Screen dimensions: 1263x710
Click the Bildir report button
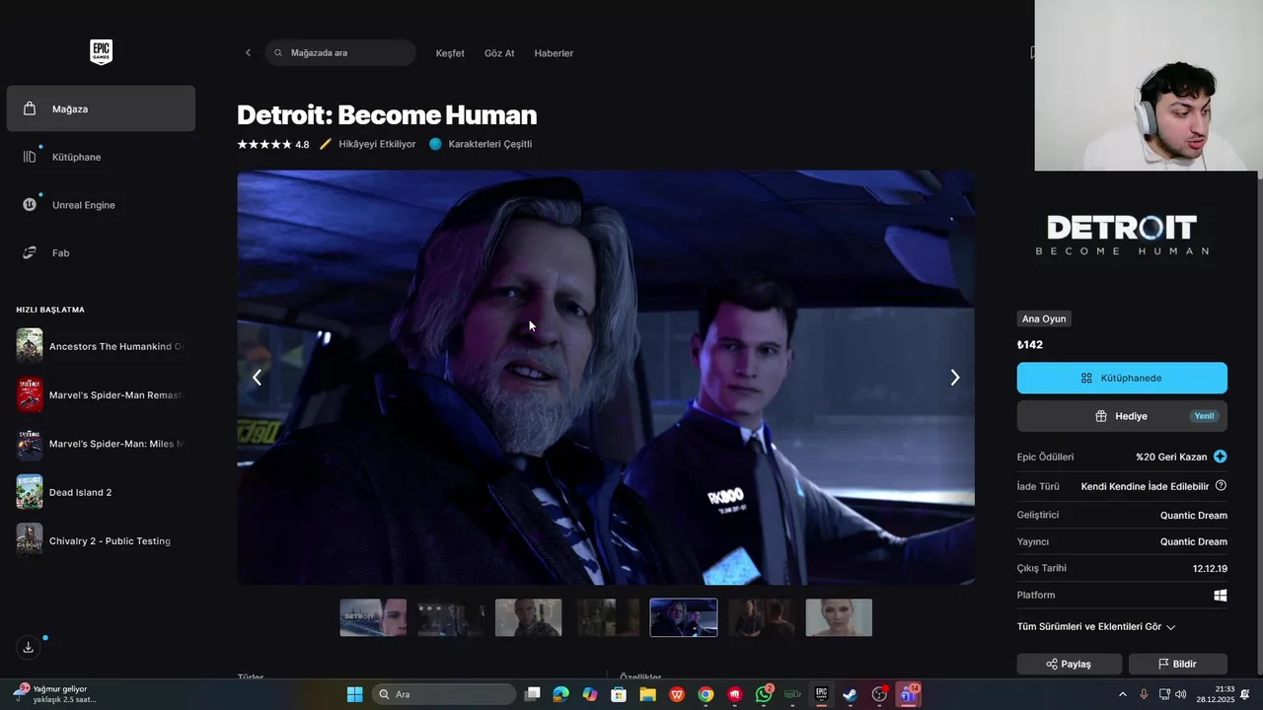1178,664
